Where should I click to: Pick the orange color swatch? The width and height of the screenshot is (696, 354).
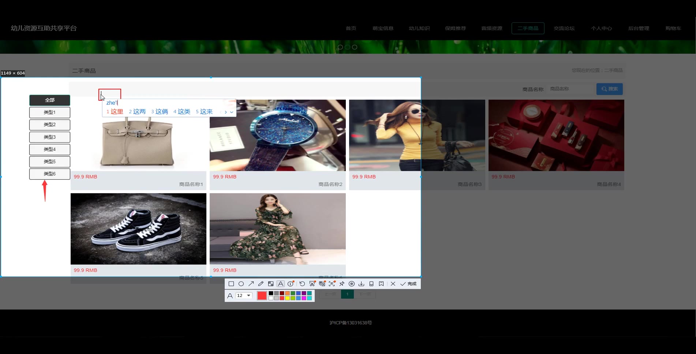[x=287, y=293]
